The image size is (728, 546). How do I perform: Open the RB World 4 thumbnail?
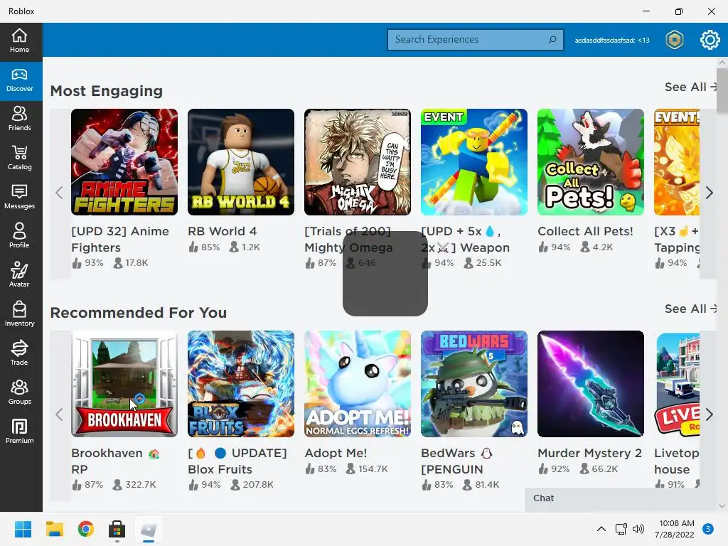pyautogui.click(x=241, y=162)
